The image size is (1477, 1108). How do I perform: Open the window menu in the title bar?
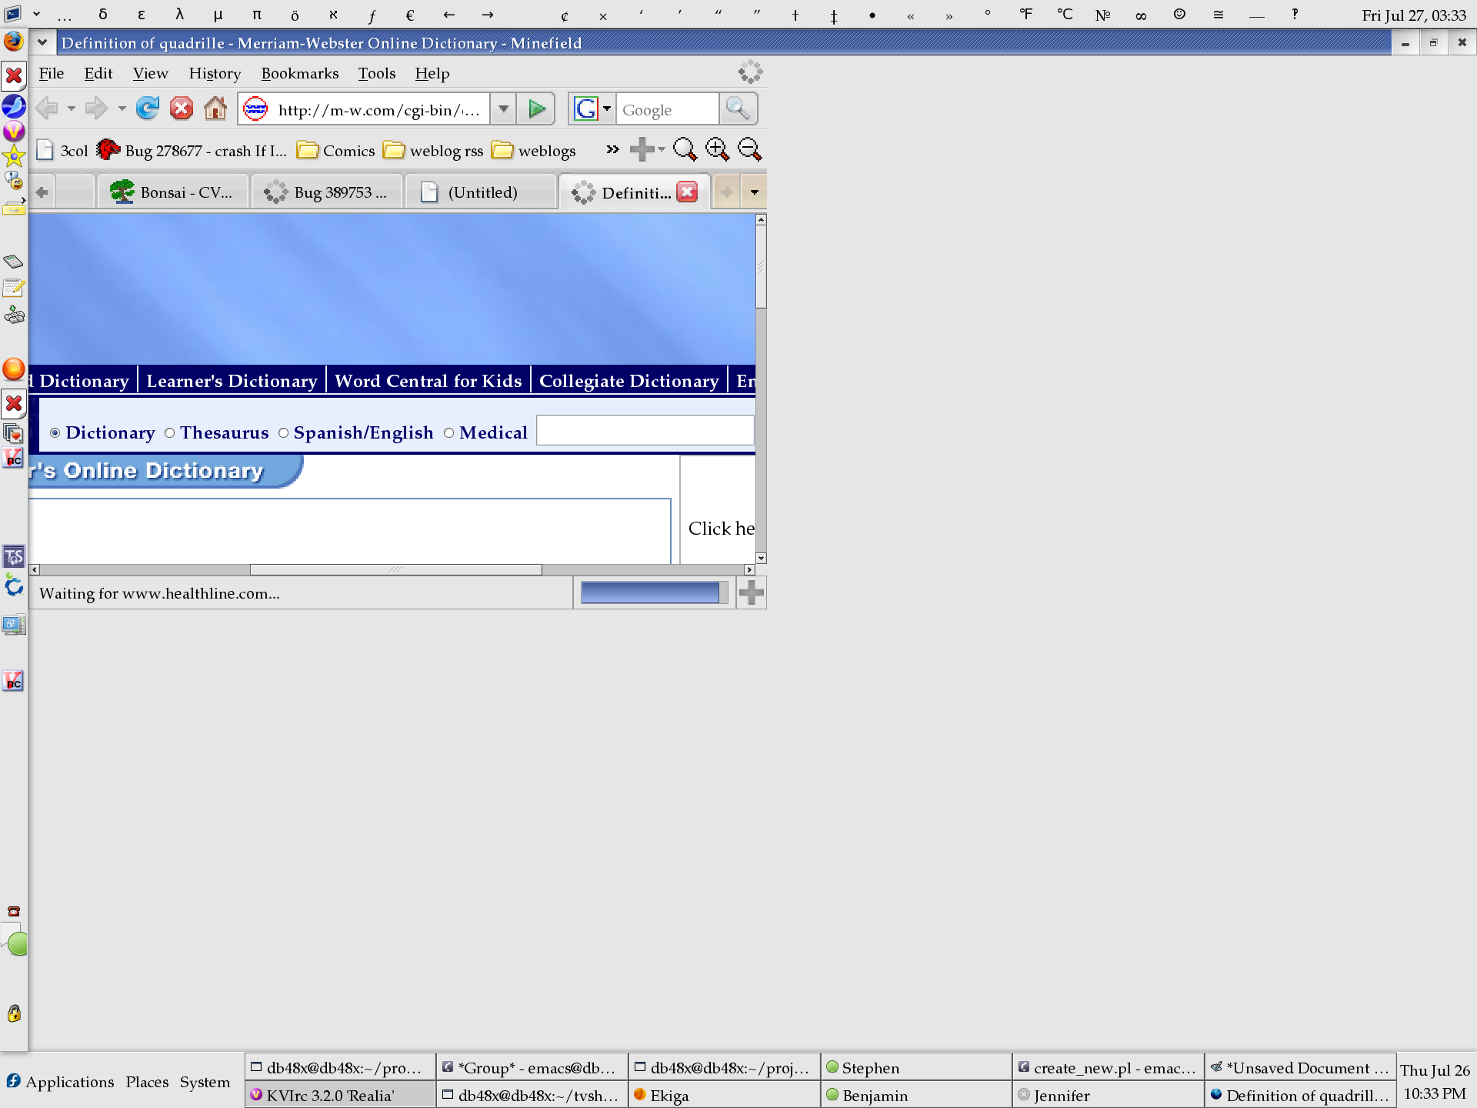tap(42, 42)
